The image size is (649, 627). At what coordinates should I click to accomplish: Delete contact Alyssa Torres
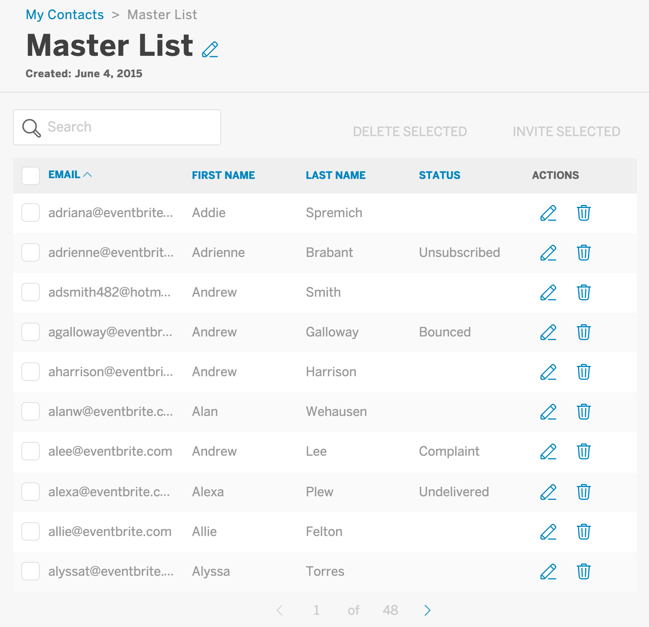(x=584, y=572)
